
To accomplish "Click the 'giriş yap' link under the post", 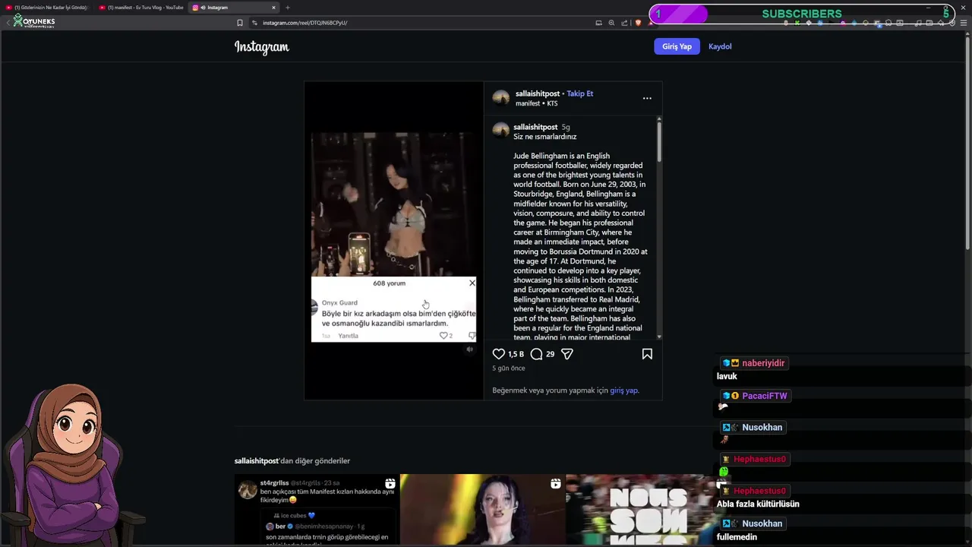I will pyautogui.click(x=624, y=390).
